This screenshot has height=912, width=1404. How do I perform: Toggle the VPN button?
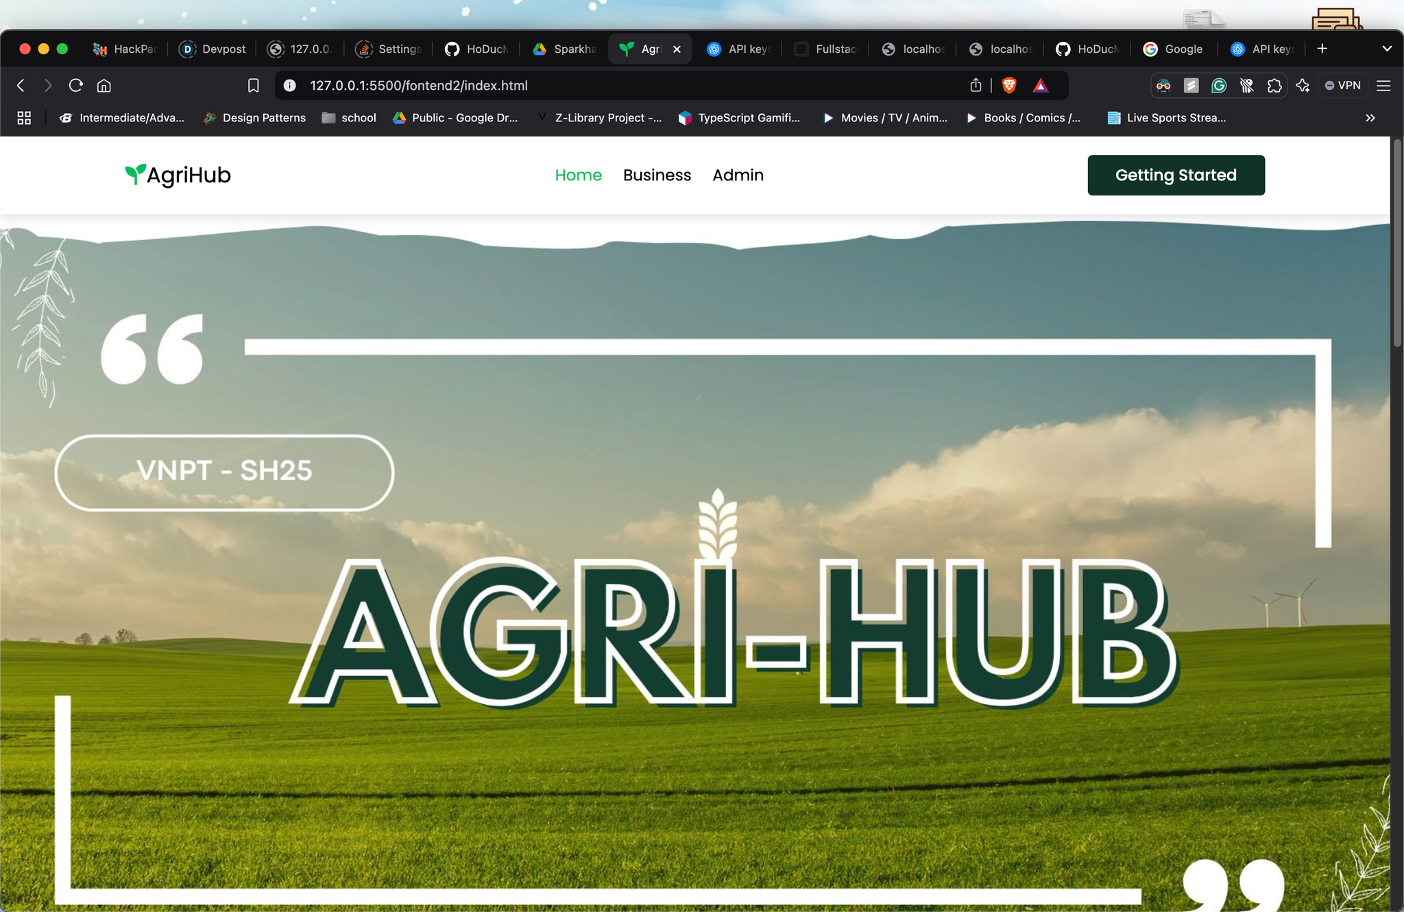point(1342,86)
